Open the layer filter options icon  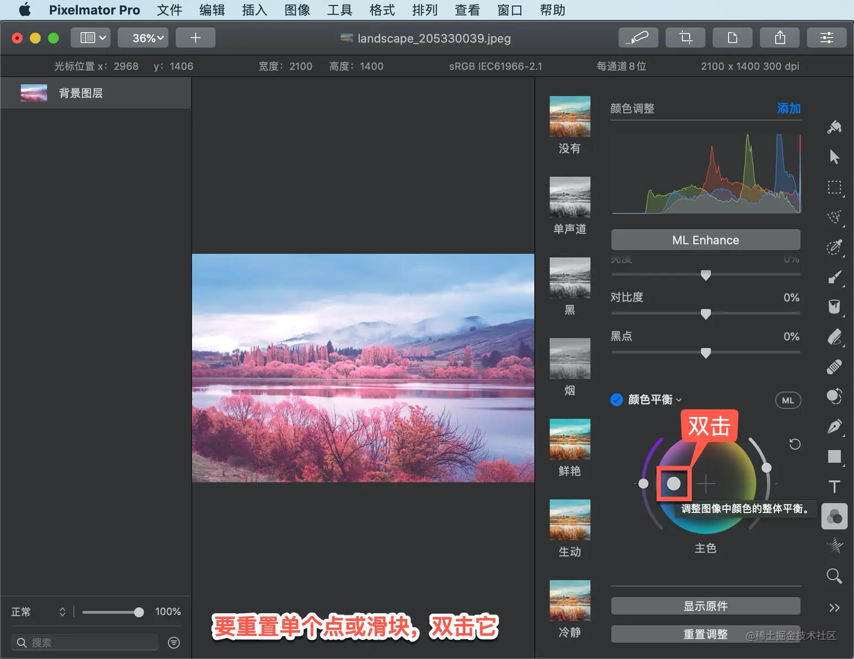click(x=174, y=643)
